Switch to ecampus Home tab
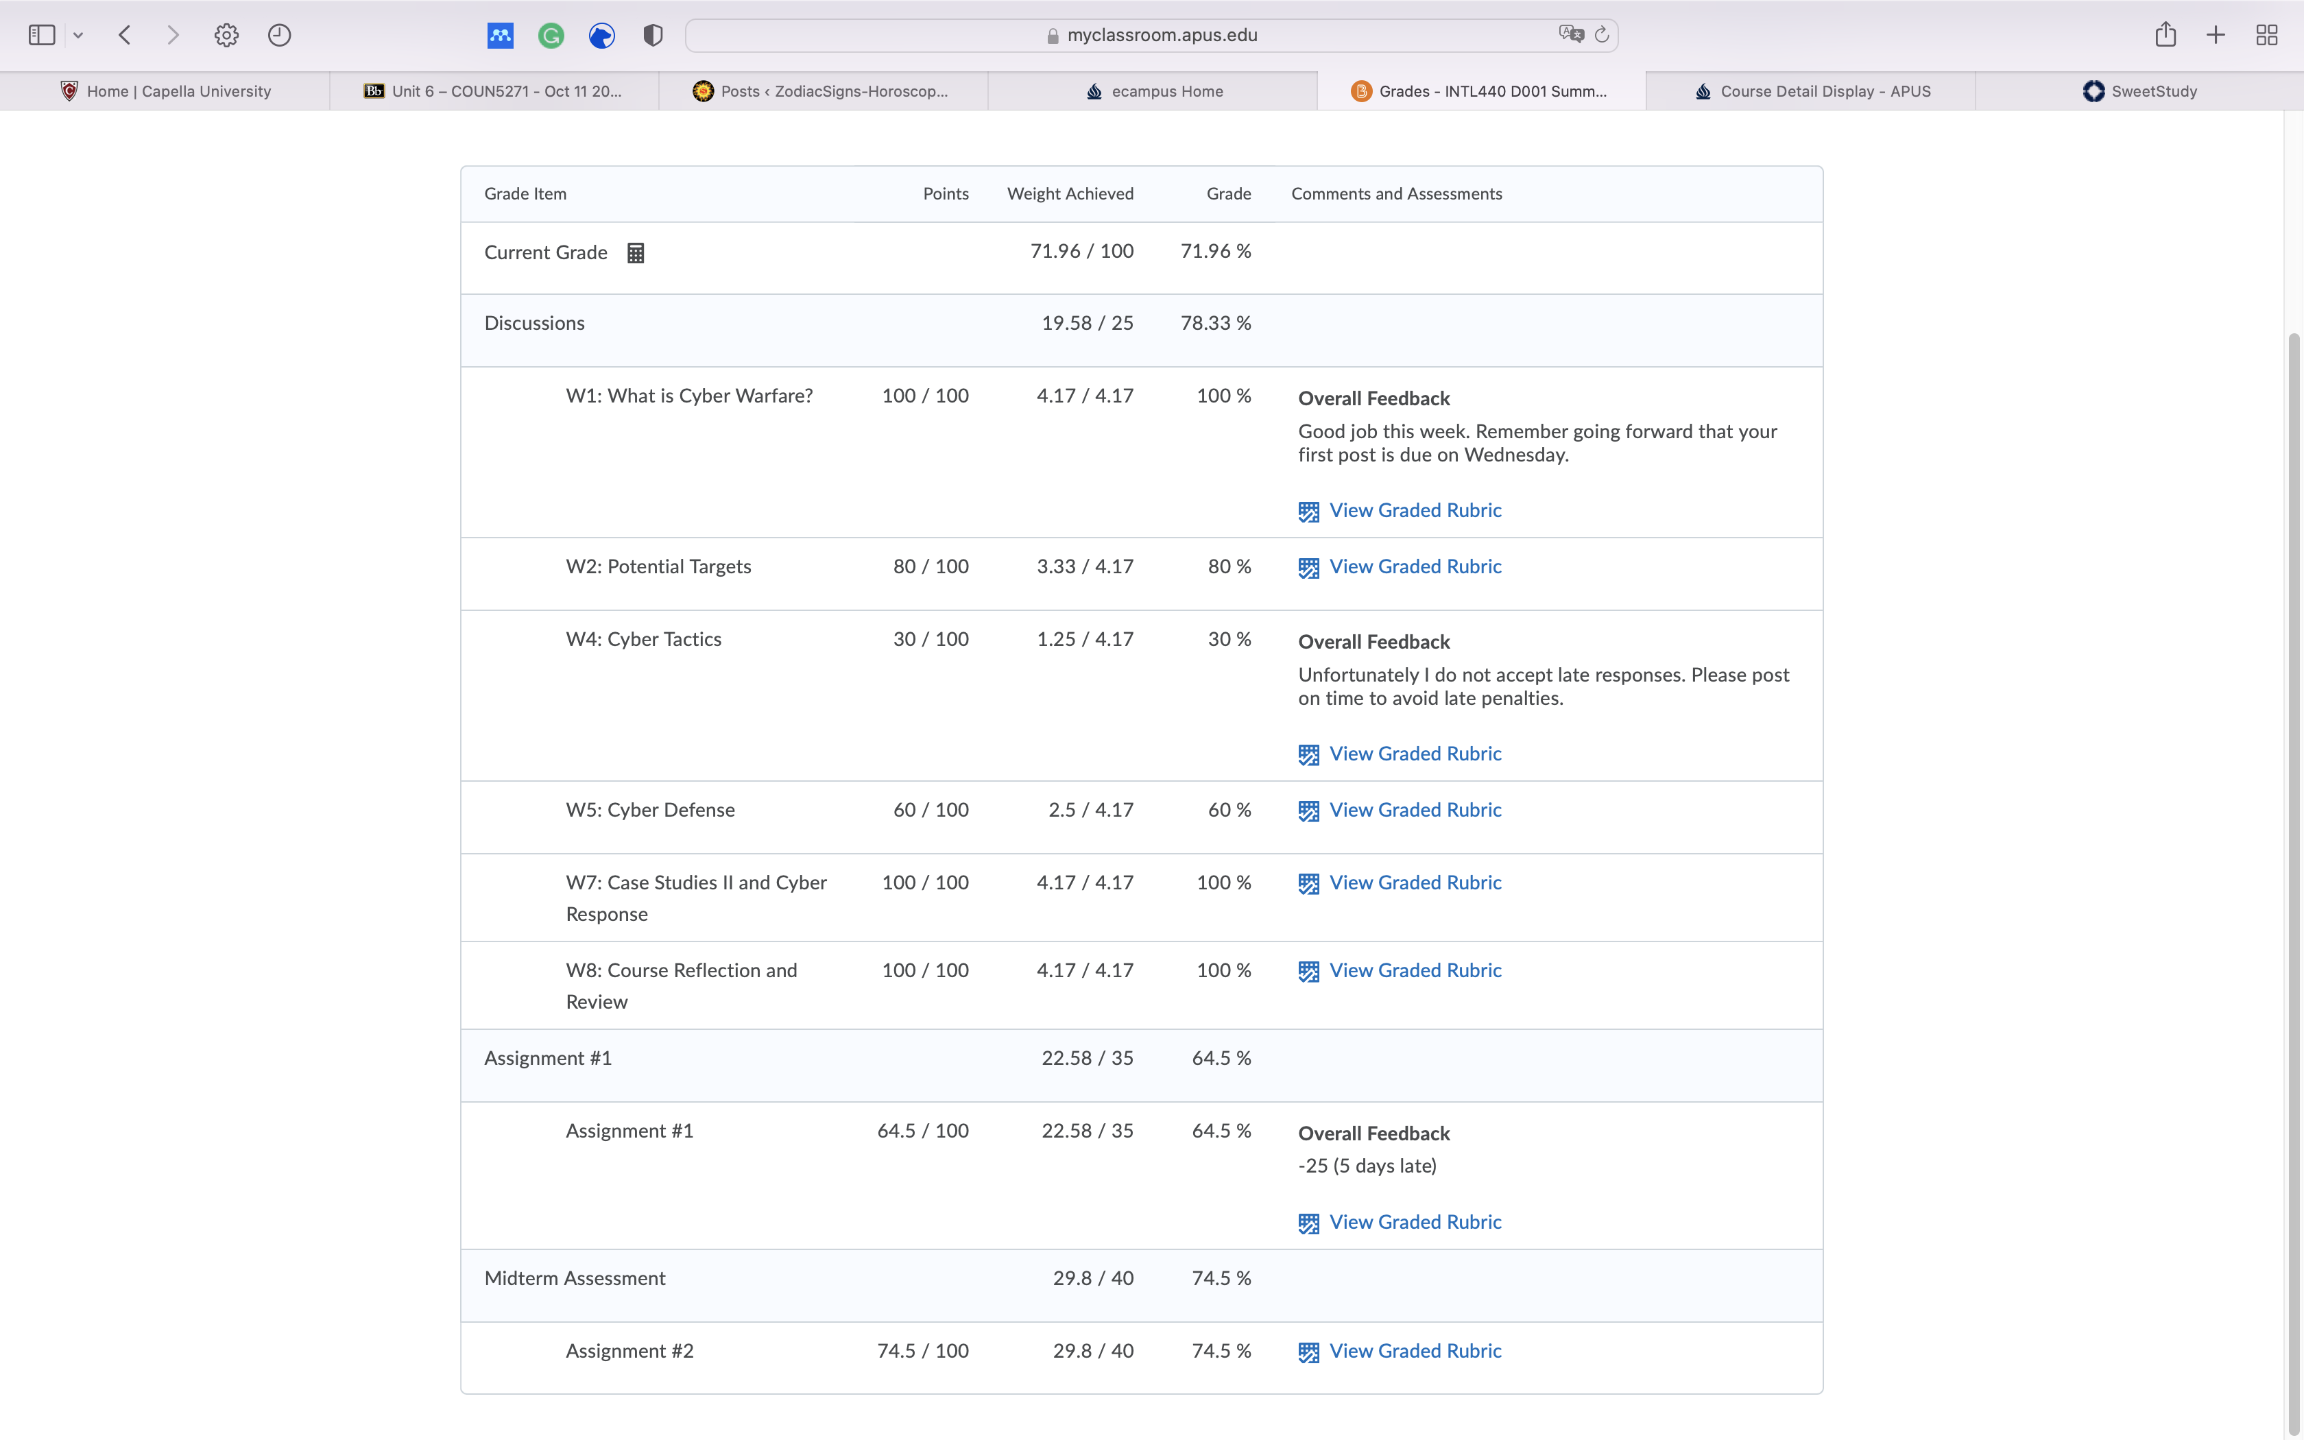2304x1440 pixels. point(1153,91)
